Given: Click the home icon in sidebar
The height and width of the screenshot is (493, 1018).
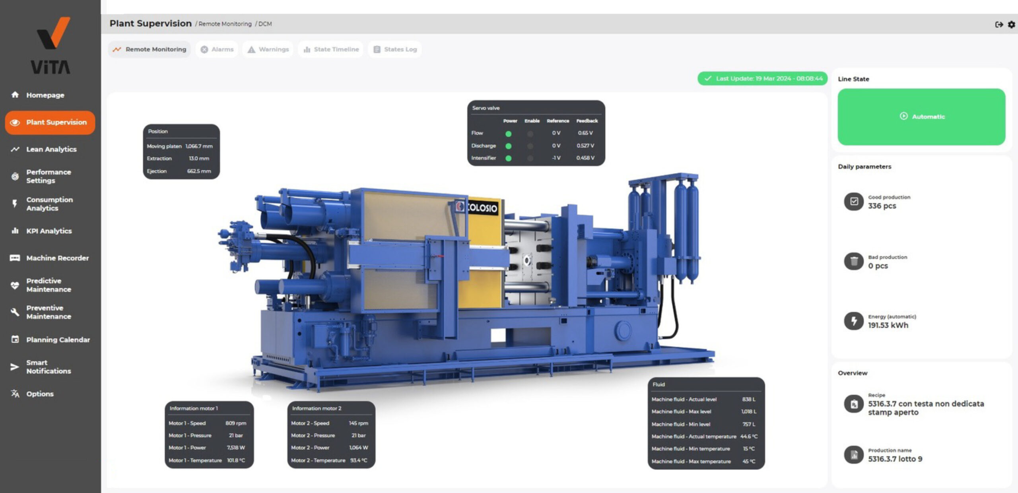Looking at the screenshot, I should pyautogui.click(x=15, y=95).
